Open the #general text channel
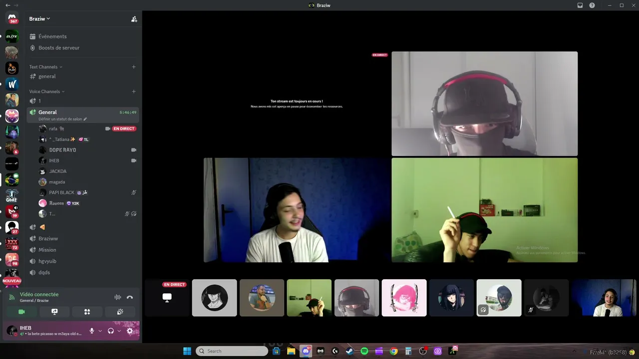Screen dimensions: 639x359 (83, 76)
